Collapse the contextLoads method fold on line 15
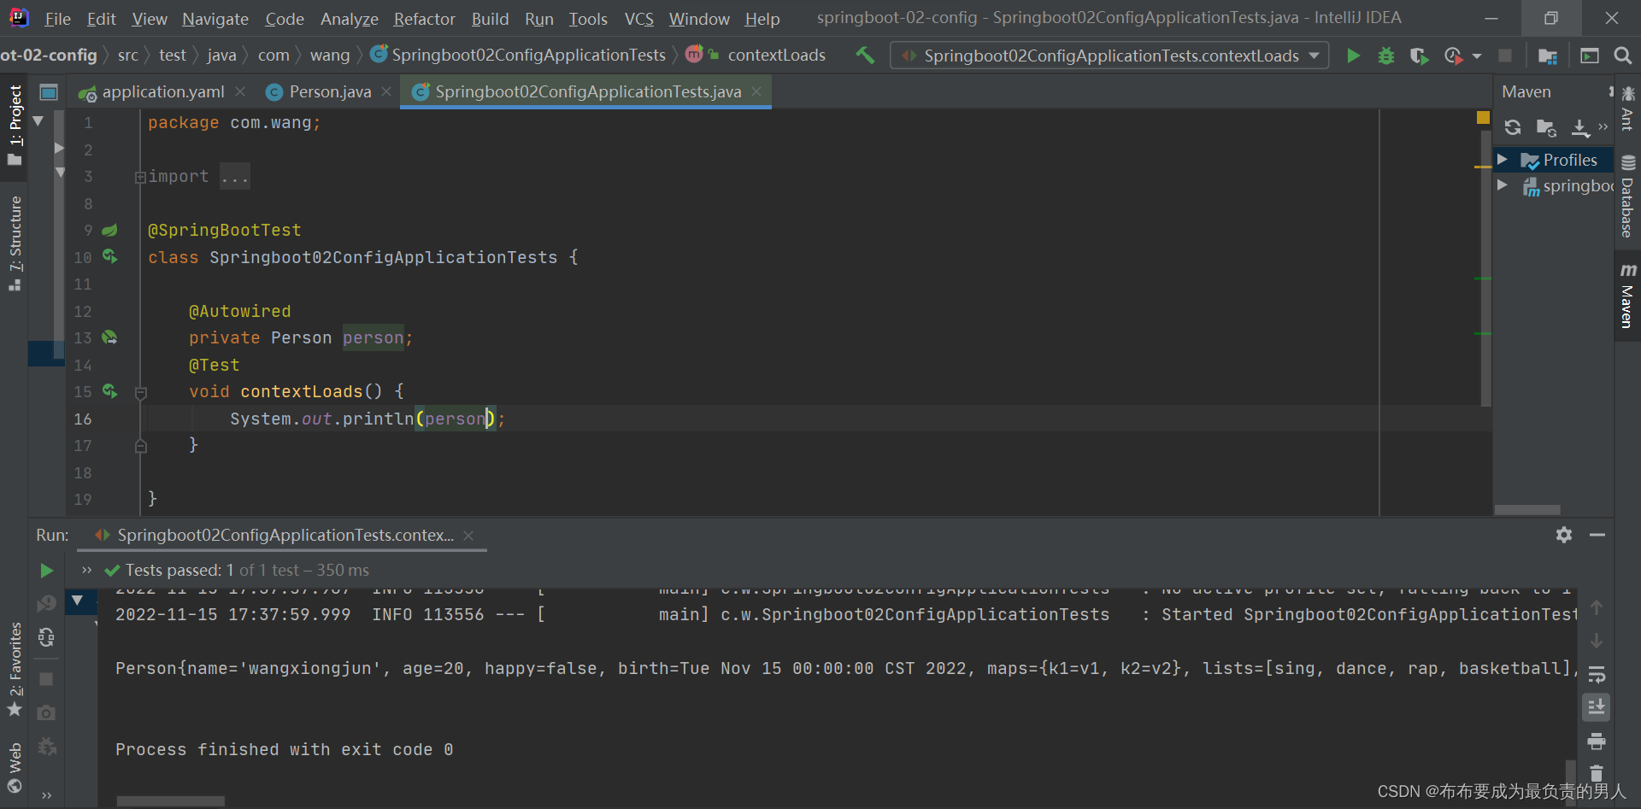Viewport: 1641px width, 809px height. click(x=141, y=392)
